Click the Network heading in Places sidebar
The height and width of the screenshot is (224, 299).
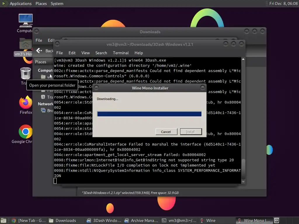[46, 104]
